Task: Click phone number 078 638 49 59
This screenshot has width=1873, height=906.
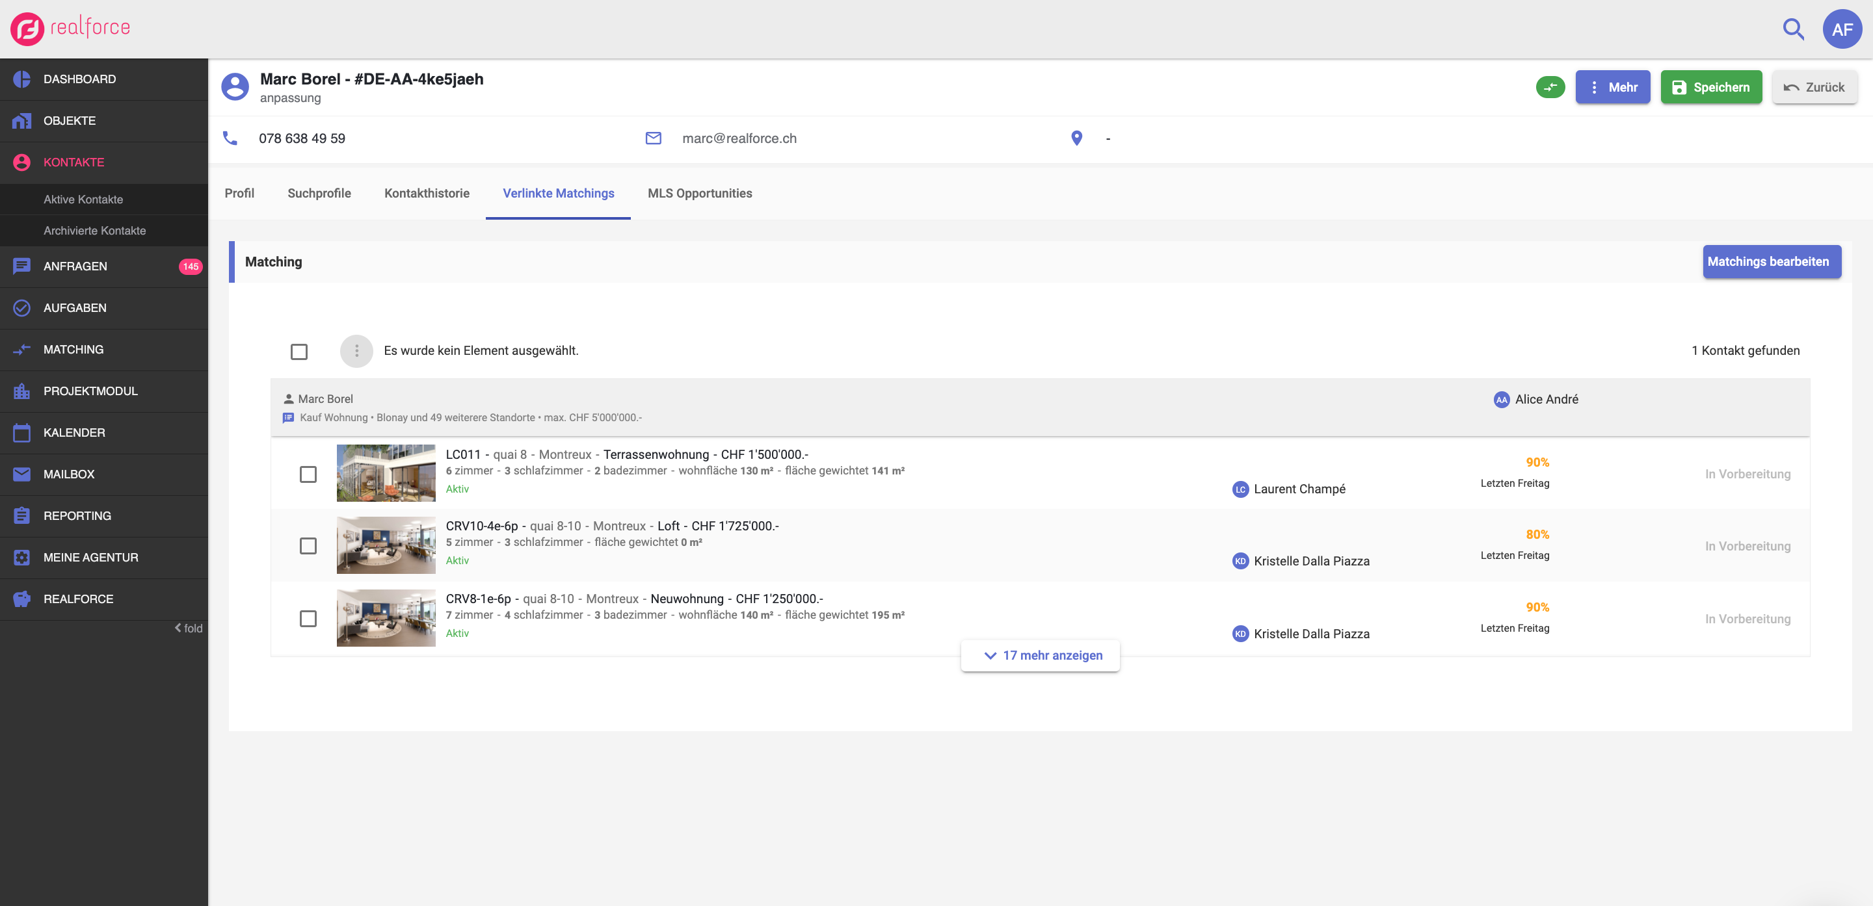Action: coord(302,138)
